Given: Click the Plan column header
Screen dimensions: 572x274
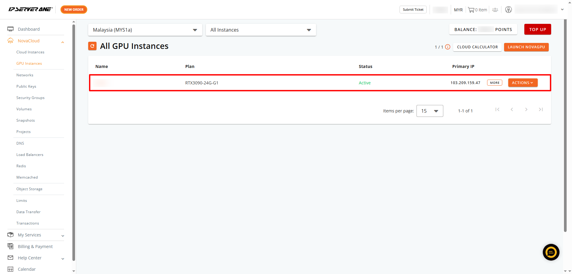Looking at the screenshot, I should [190, 66].
